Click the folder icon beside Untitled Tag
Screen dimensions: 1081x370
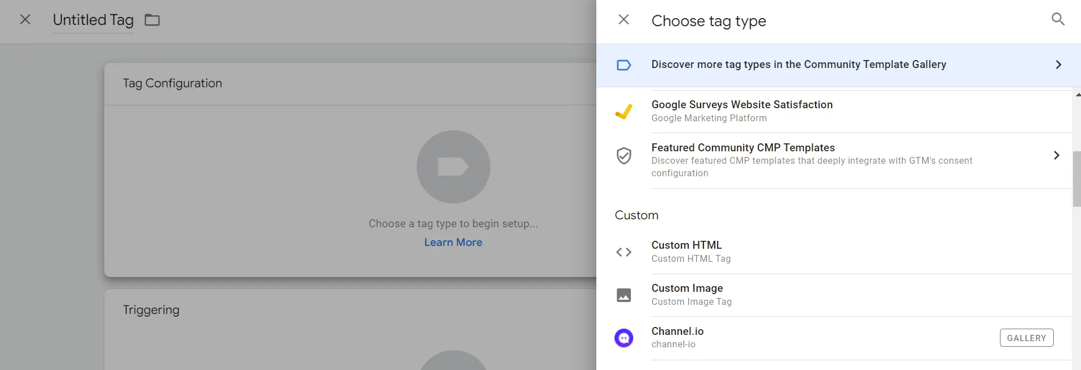(x=152, y=20)
